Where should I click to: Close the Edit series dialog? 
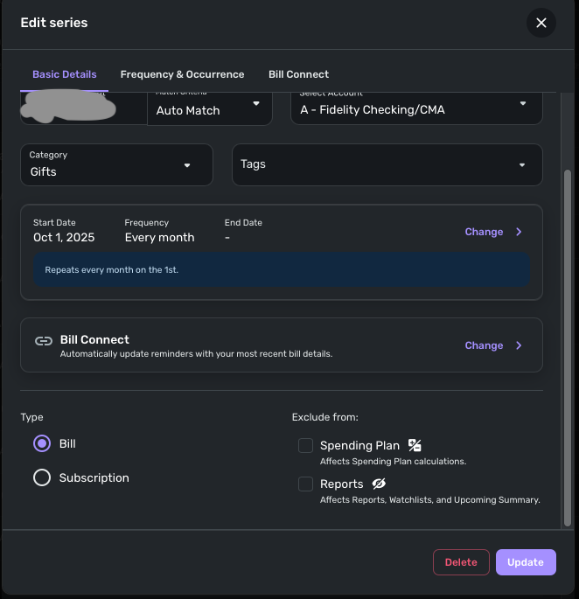coord(541,23)
